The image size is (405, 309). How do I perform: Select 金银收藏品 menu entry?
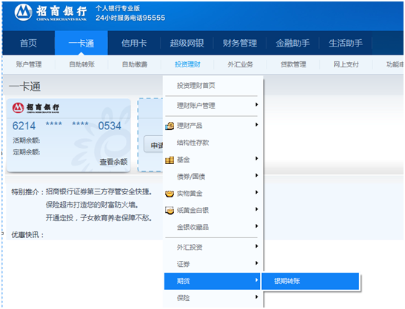pos(212,227)
